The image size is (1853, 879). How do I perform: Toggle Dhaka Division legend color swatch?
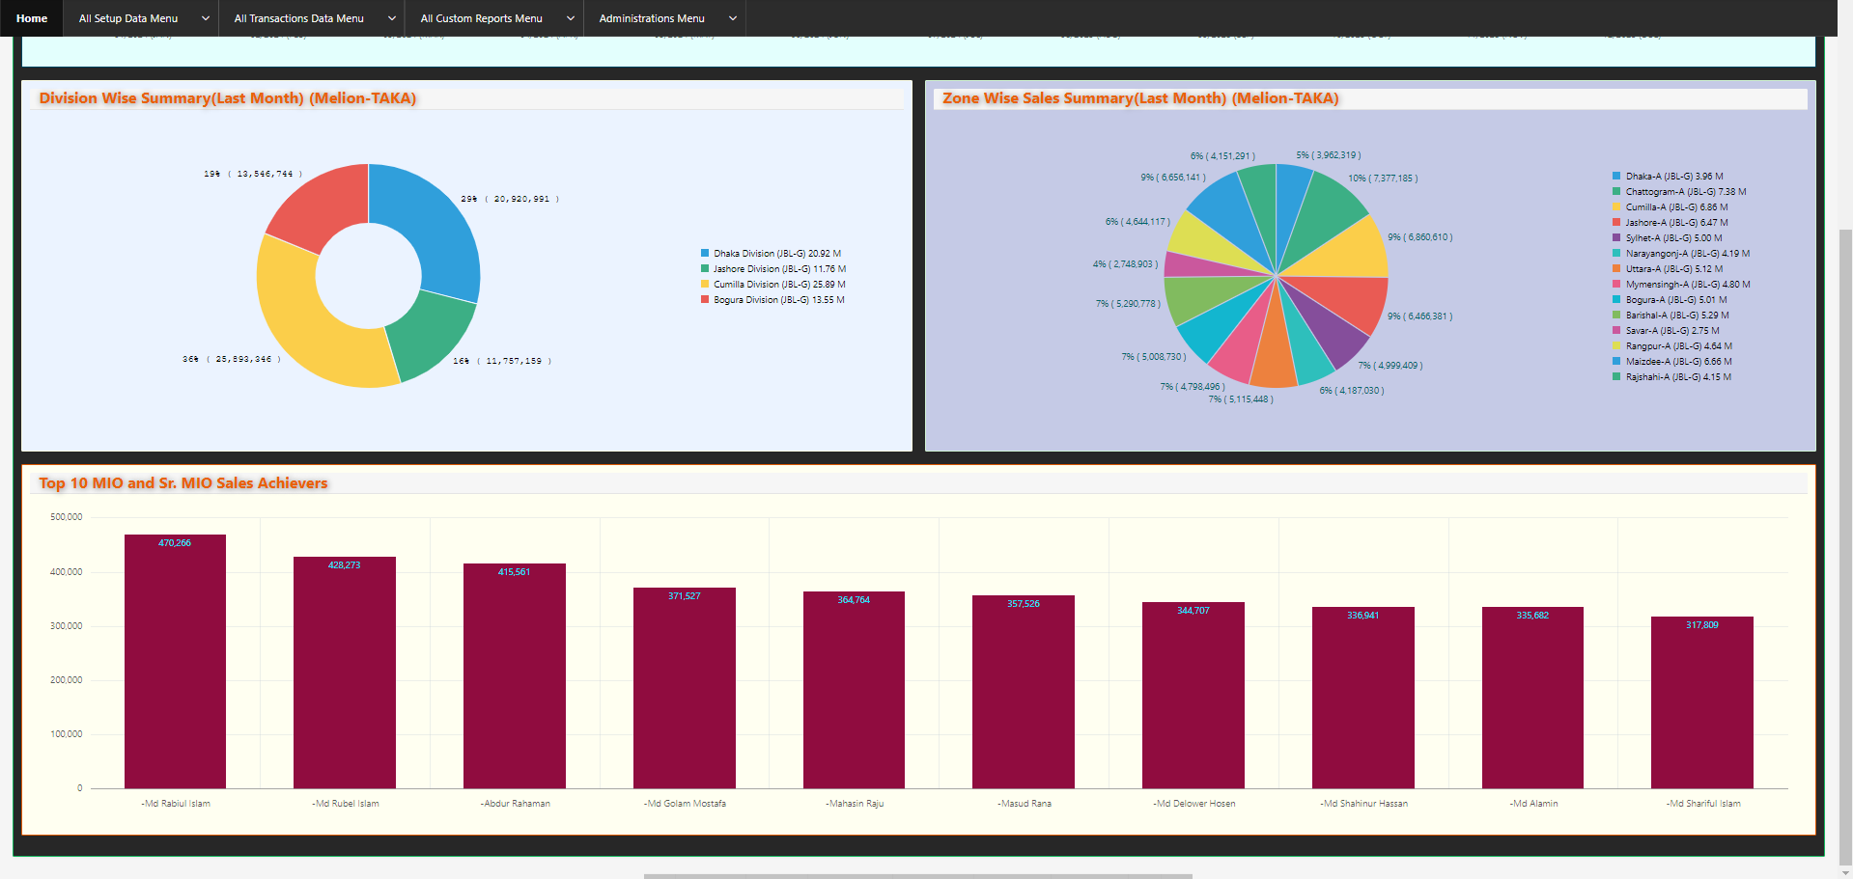click(705, 254)
